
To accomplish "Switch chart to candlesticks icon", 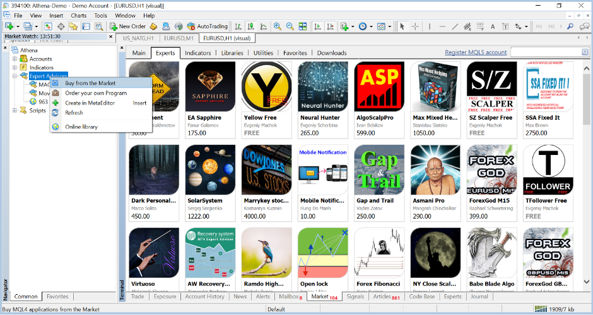I will pos(250,26).
